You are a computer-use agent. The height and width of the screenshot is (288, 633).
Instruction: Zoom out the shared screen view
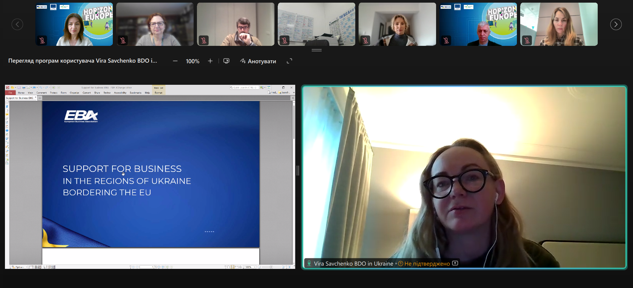tap(175, 61)
